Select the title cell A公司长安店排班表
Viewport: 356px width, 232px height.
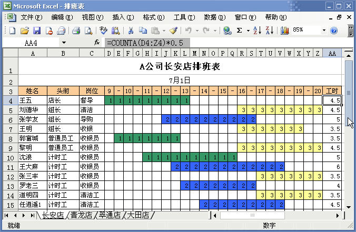click(x=180, y=66)
